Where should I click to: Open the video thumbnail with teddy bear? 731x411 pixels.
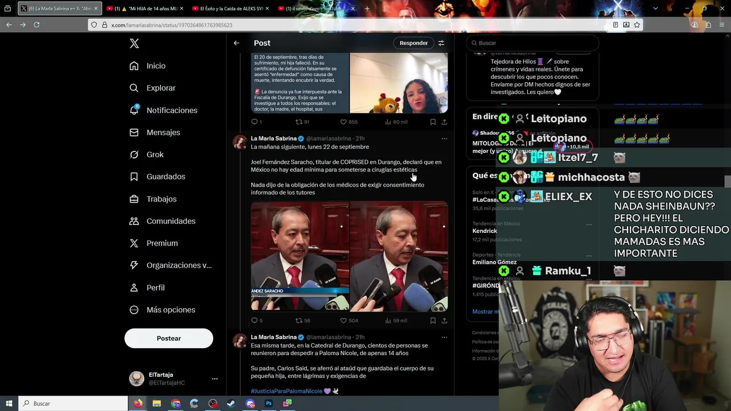pyautogui.click(x=399, y=83)
